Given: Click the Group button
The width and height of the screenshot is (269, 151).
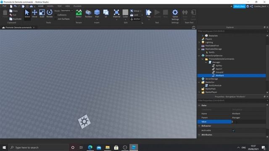Looking at the screenshot, I should click(135, 11).
